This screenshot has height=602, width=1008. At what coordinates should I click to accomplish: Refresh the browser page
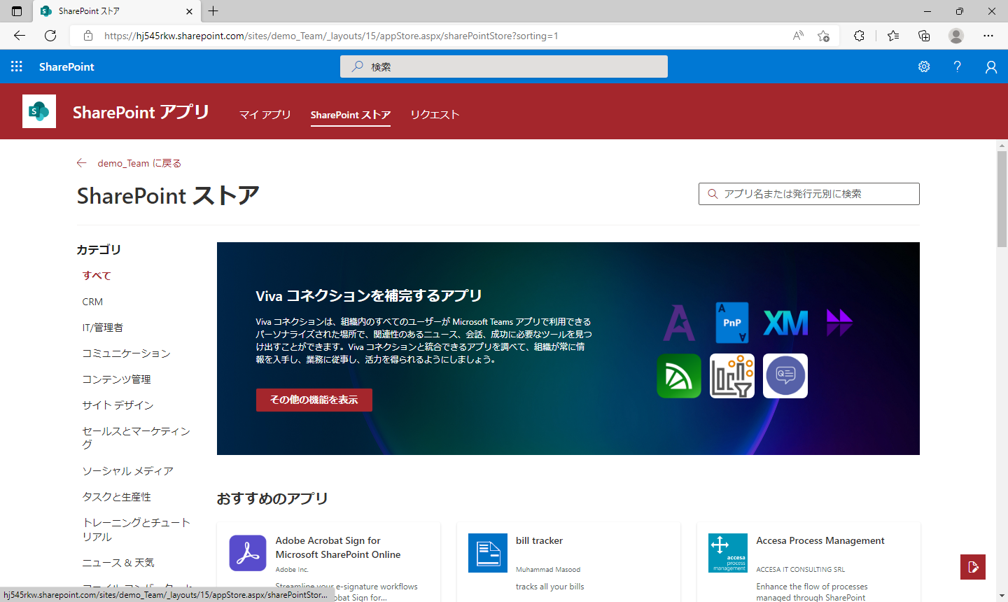point(50,36)
